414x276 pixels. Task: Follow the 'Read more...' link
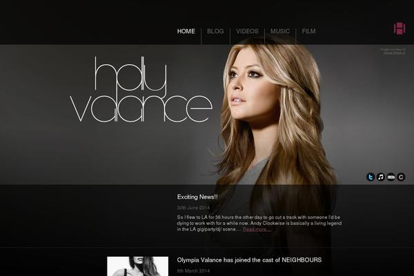(257, 229)
